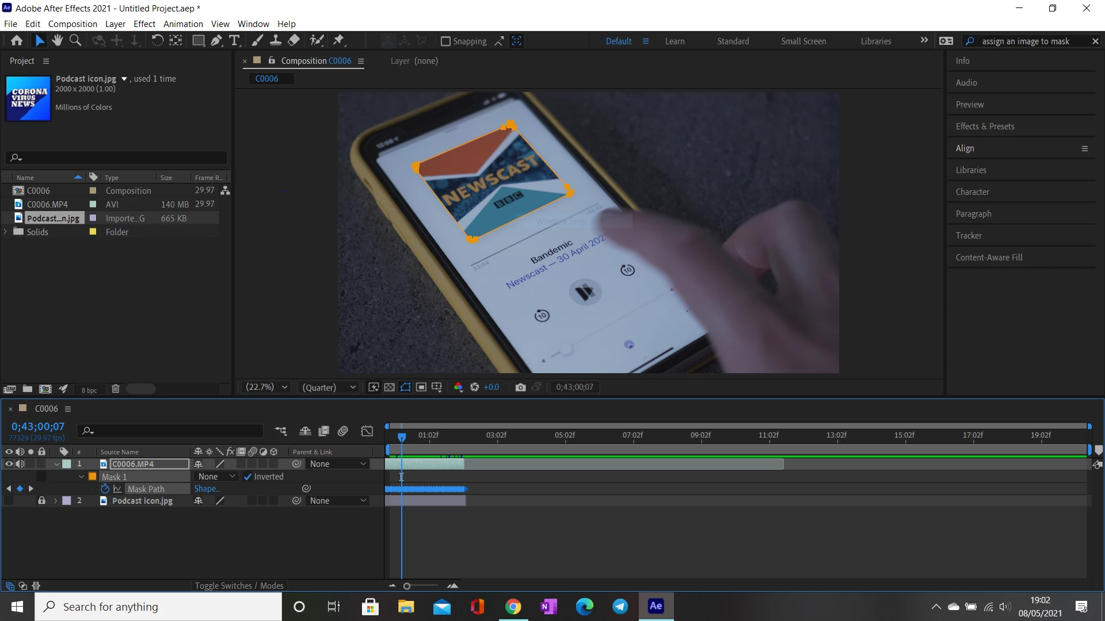Select the Puppet Pin tool

pos(338,41)
